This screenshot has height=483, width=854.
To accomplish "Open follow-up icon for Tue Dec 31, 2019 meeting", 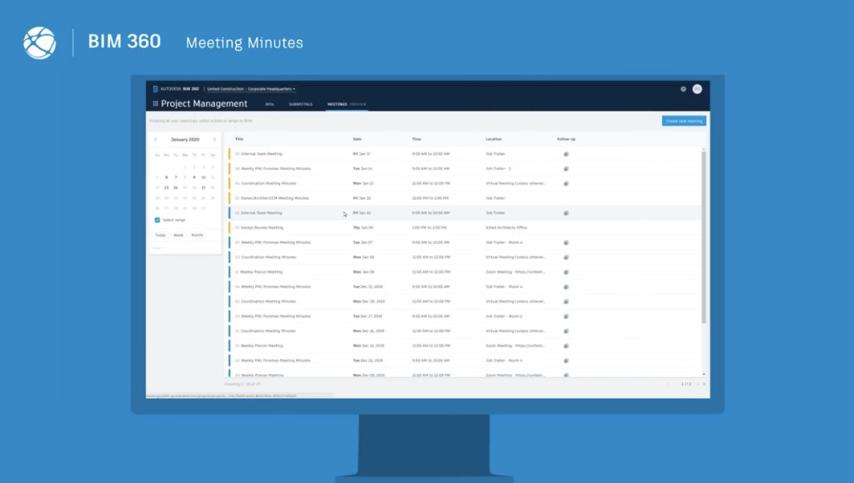I will [x=566, y=286].
